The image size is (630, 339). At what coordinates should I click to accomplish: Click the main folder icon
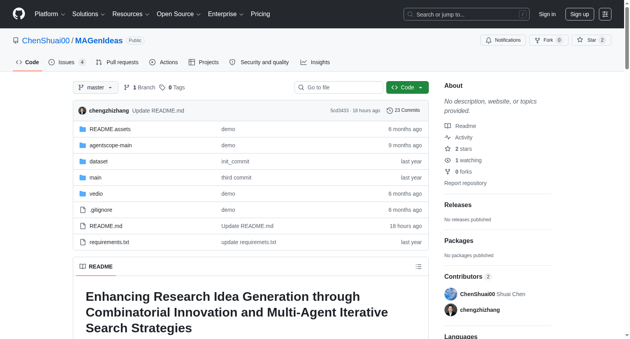[83, 178]
